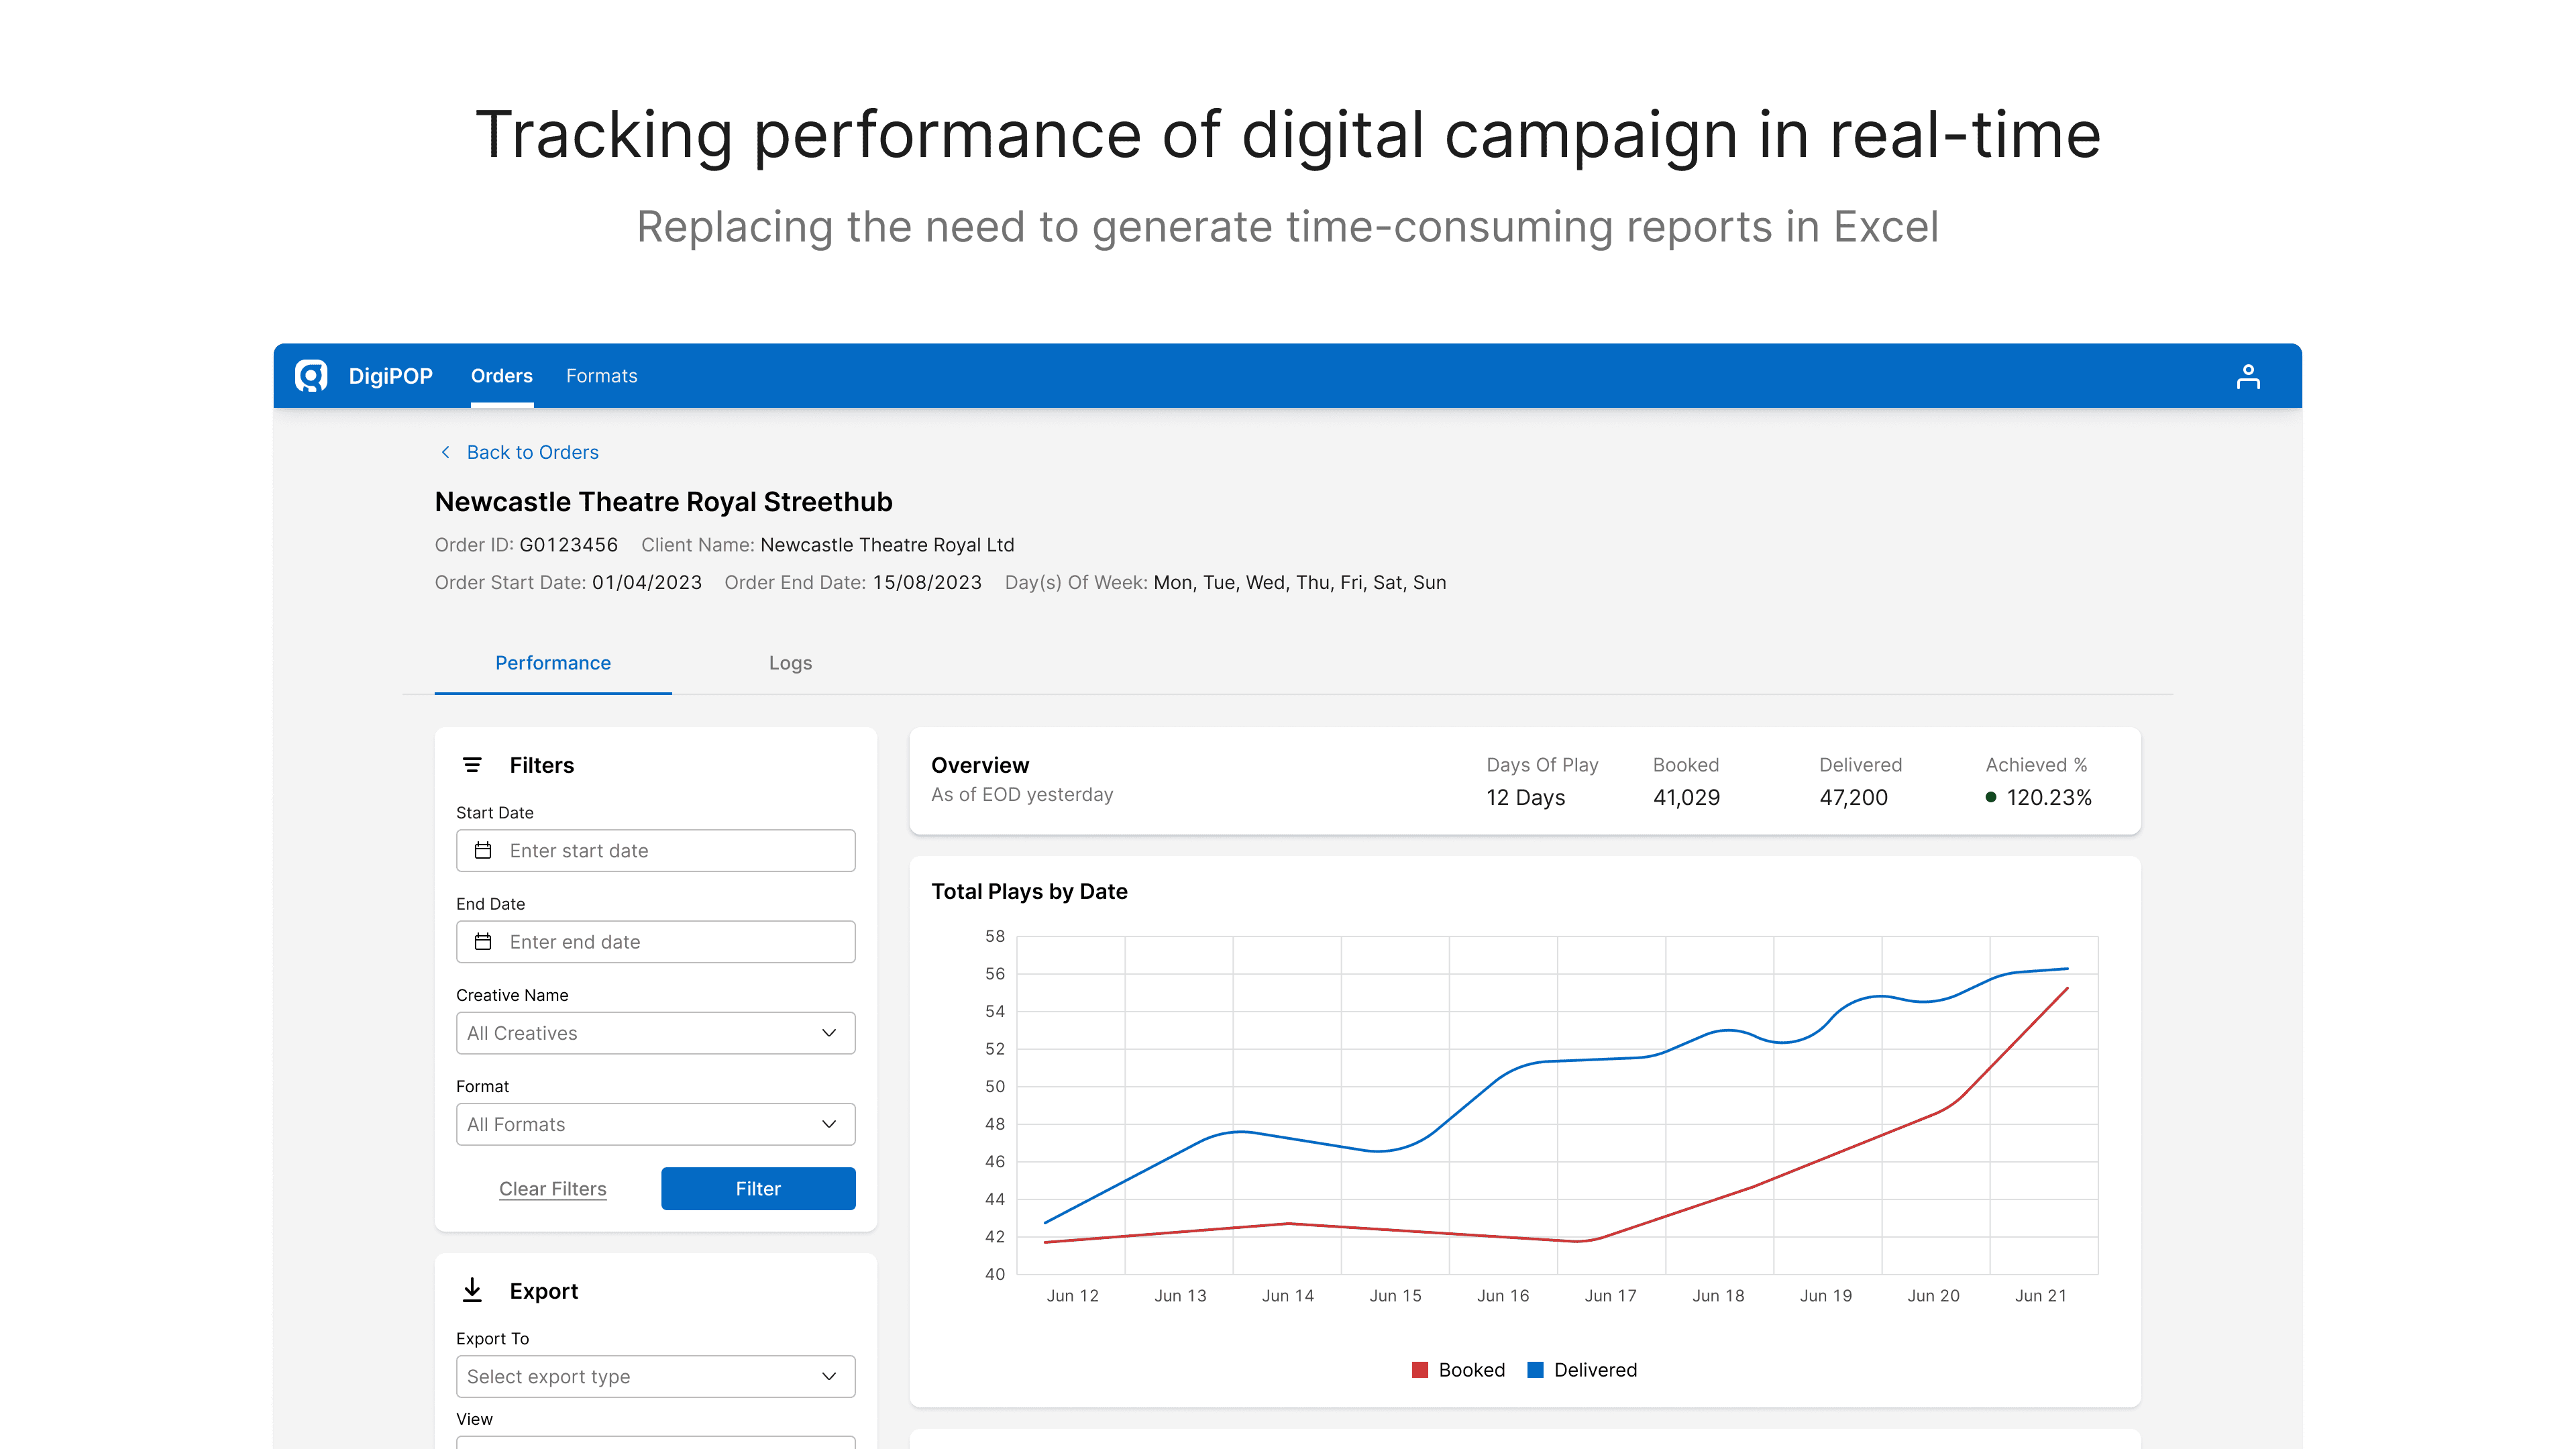Viewport: 2576px width, 1449px height.
Task: Click the red Booked legend swatch
Action: point(1420,1370)
